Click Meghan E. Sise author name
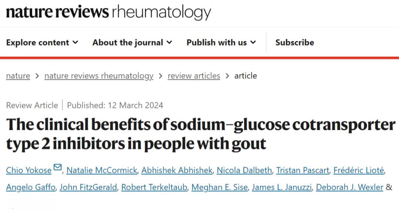 click(x=219, y=187)
